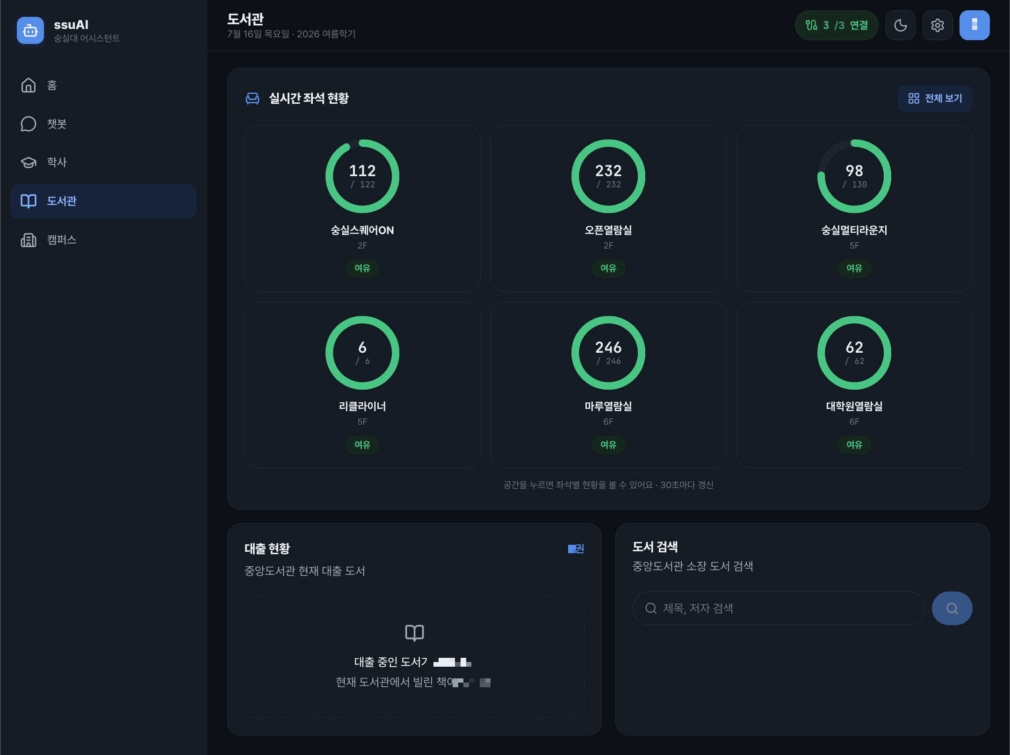The height and width of the screenshot is (755, 1010).
Task: Click the 중앙도서관 소장 도서 검색 subtitle
Action: pos(693,566)
